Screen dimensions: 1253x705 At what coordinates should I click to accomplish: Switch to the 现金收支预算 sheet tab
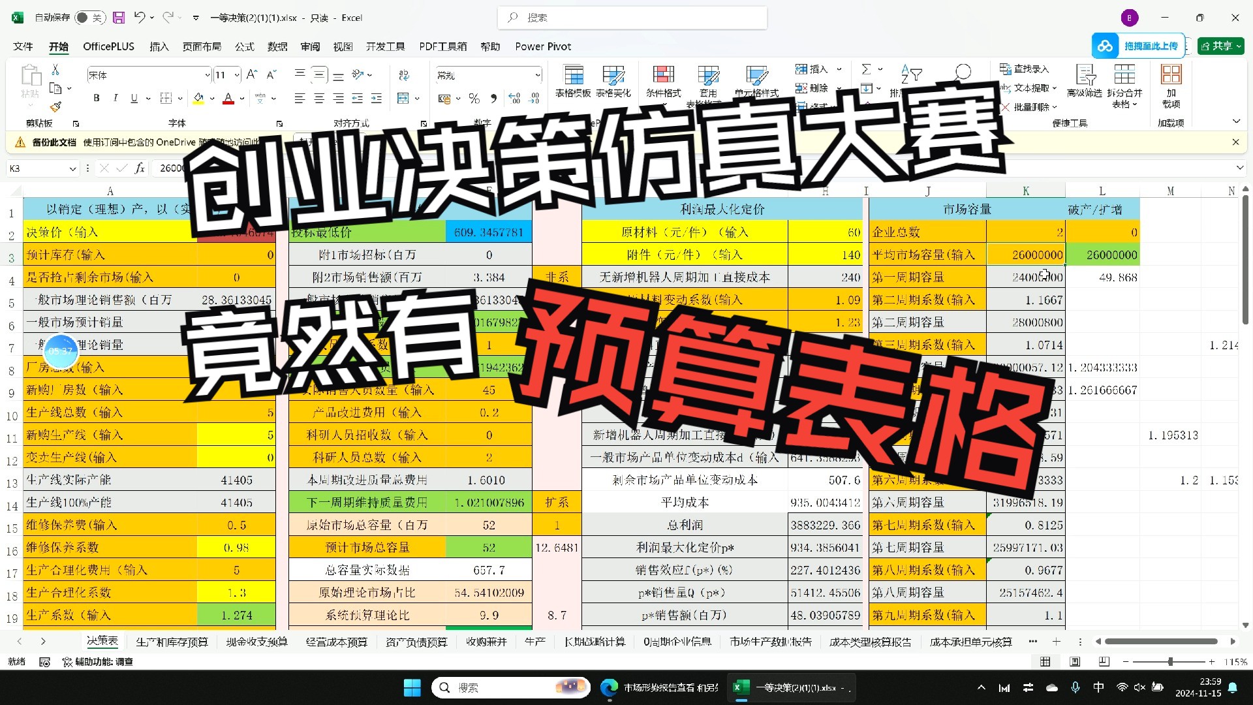256,642
